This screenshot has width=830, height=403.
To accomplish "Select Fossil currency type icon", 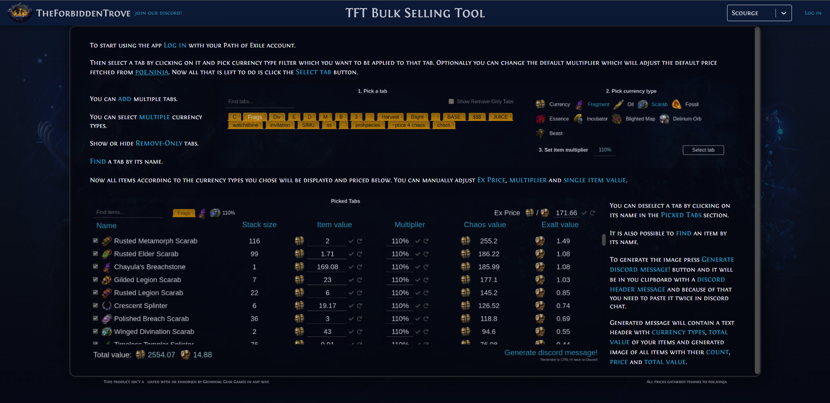I will coord(677,104).
